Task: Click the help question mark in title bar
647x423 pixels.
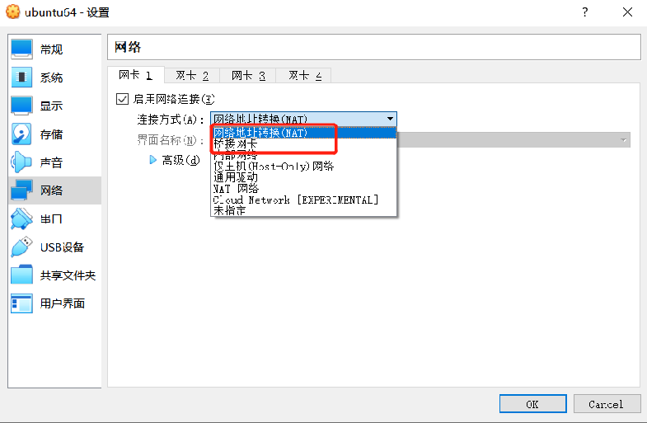Action: pos(584,12)
